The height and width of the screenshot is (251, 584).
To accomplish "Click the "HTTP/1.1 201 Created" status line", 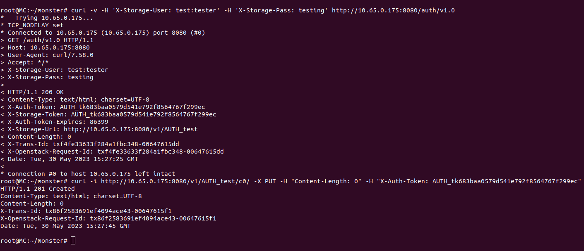I will point(32,189).
